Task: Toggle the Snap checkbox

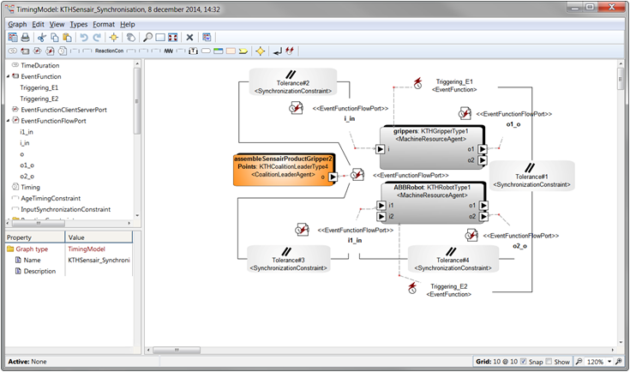Action: point(523,362)
